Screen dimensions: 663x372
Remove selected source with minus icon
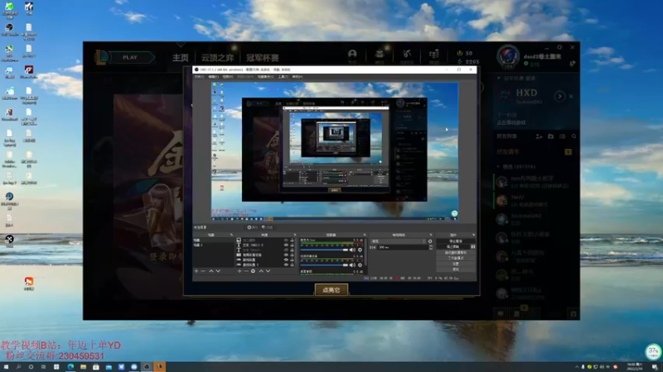(x=246, y=271)
